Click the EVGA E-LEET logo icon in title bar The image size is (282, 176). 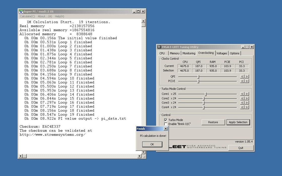click(x=159, y=47)
